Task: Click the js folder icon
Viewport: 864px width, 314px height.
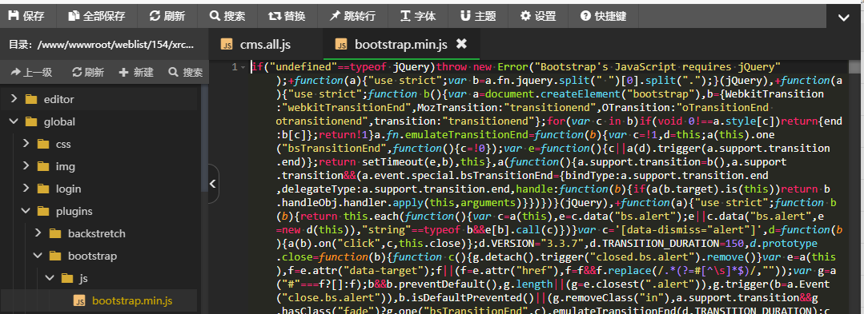Action: tap(66, 278)
